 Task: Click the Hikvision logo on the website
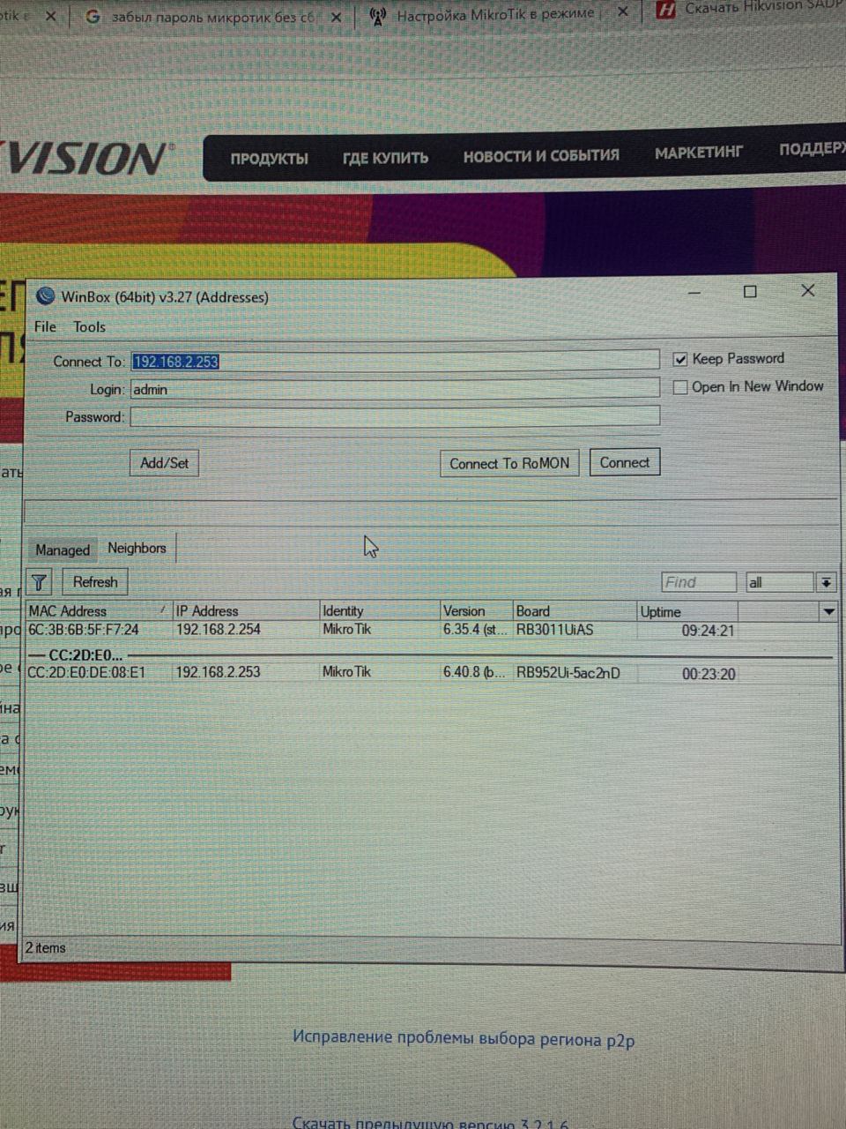pyautogui.click(x=86, y=159)
